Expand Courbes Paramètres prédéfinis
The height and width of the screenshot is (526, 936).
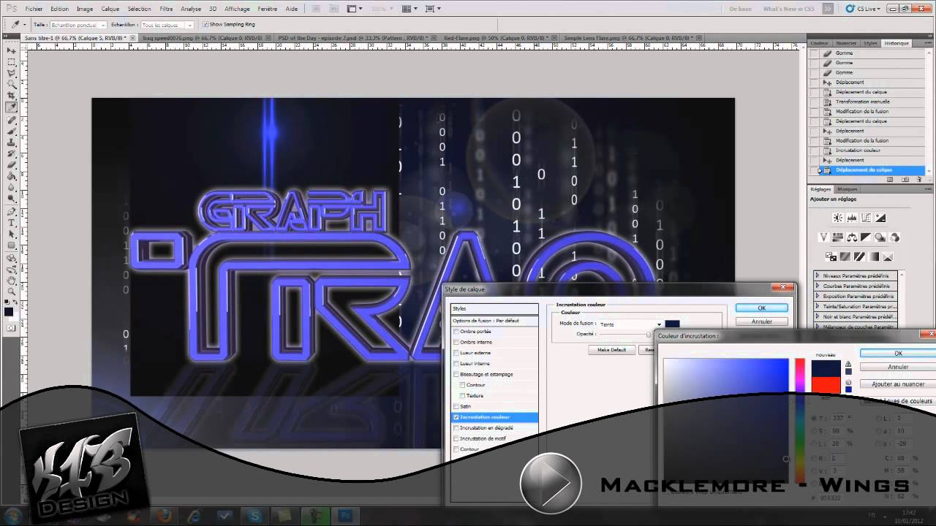(818, 286)
